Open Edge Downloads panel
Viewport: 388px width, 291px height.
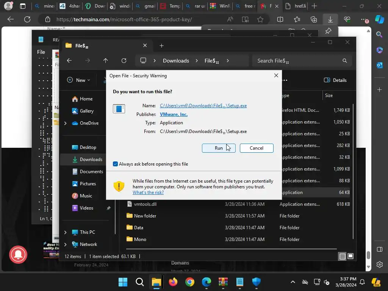pyautogui.click(x=330, y=19)
